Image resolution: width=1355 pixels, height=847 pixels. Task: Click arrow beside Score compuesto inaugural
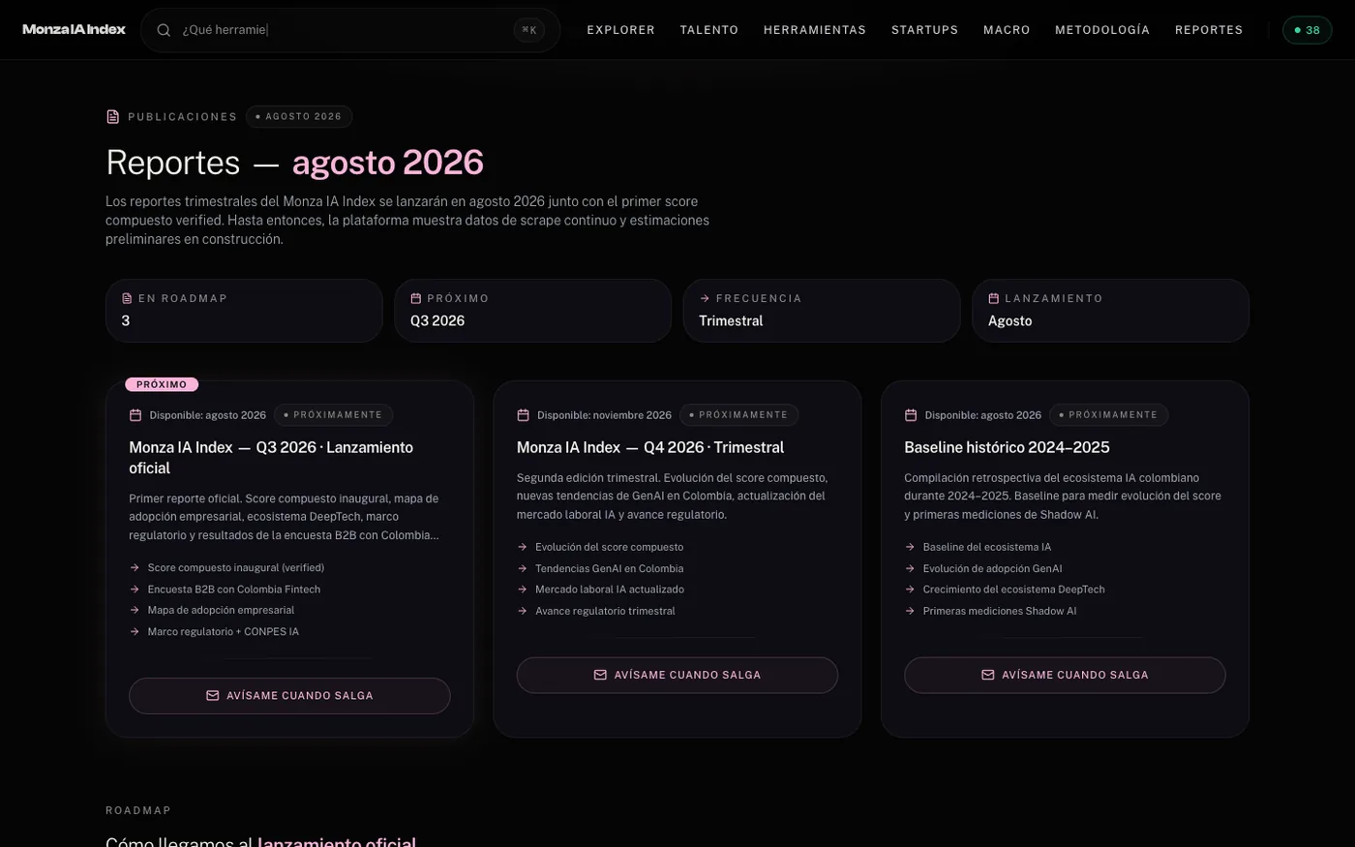[x=135, y=568]
